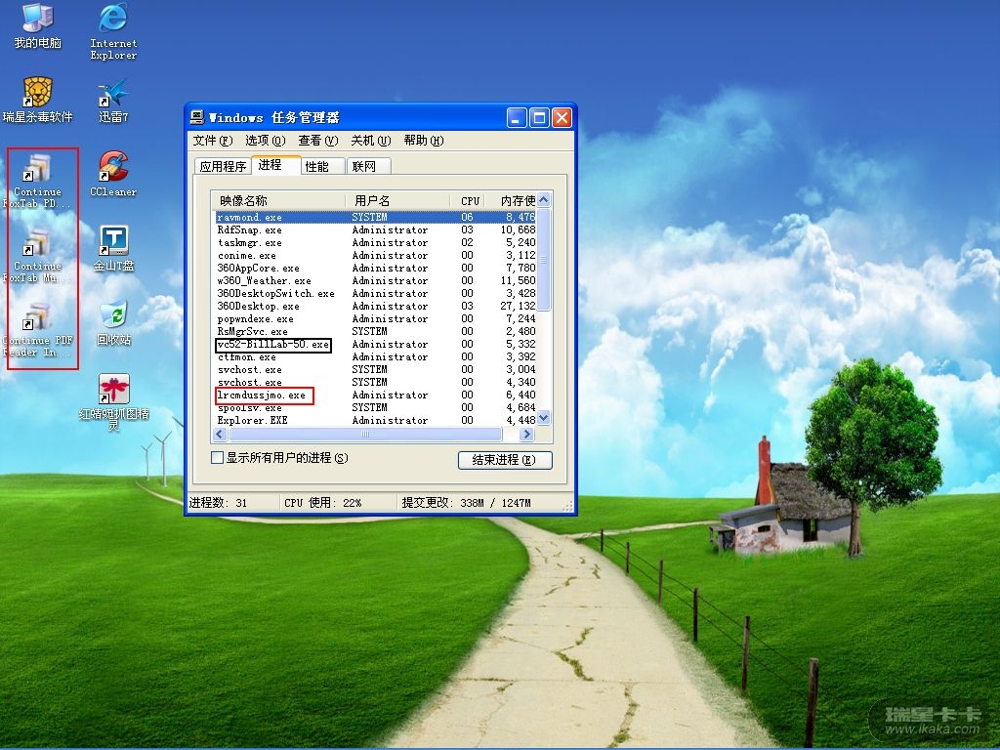Launch Internet Explorer desktop icon
1000x750 pixels.
(x=113, y=30)
